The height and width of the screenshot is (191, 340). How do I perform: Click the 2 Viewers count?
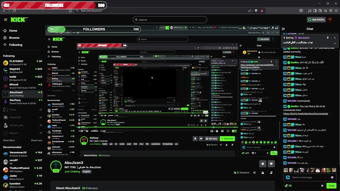[x=241, y=173]
